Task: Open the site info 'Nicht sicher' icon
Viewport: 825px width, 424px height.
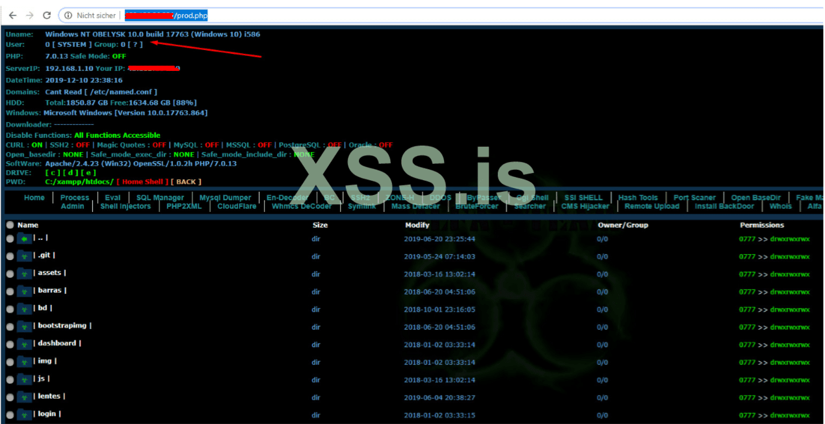Action: point(68,15)
